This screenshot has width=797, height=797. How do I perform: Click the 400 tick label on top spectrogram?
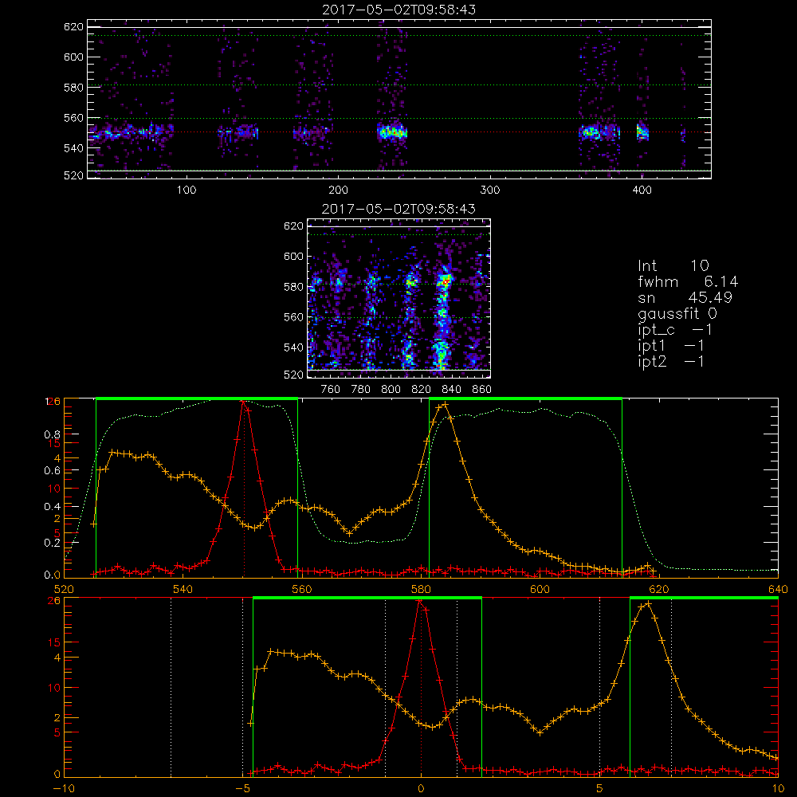pos(642,190)
